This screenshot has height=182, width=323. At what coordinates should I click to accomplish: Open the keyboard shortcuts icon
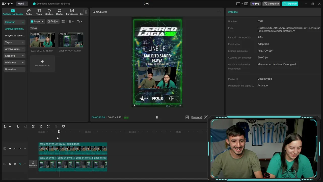point(246,4)
